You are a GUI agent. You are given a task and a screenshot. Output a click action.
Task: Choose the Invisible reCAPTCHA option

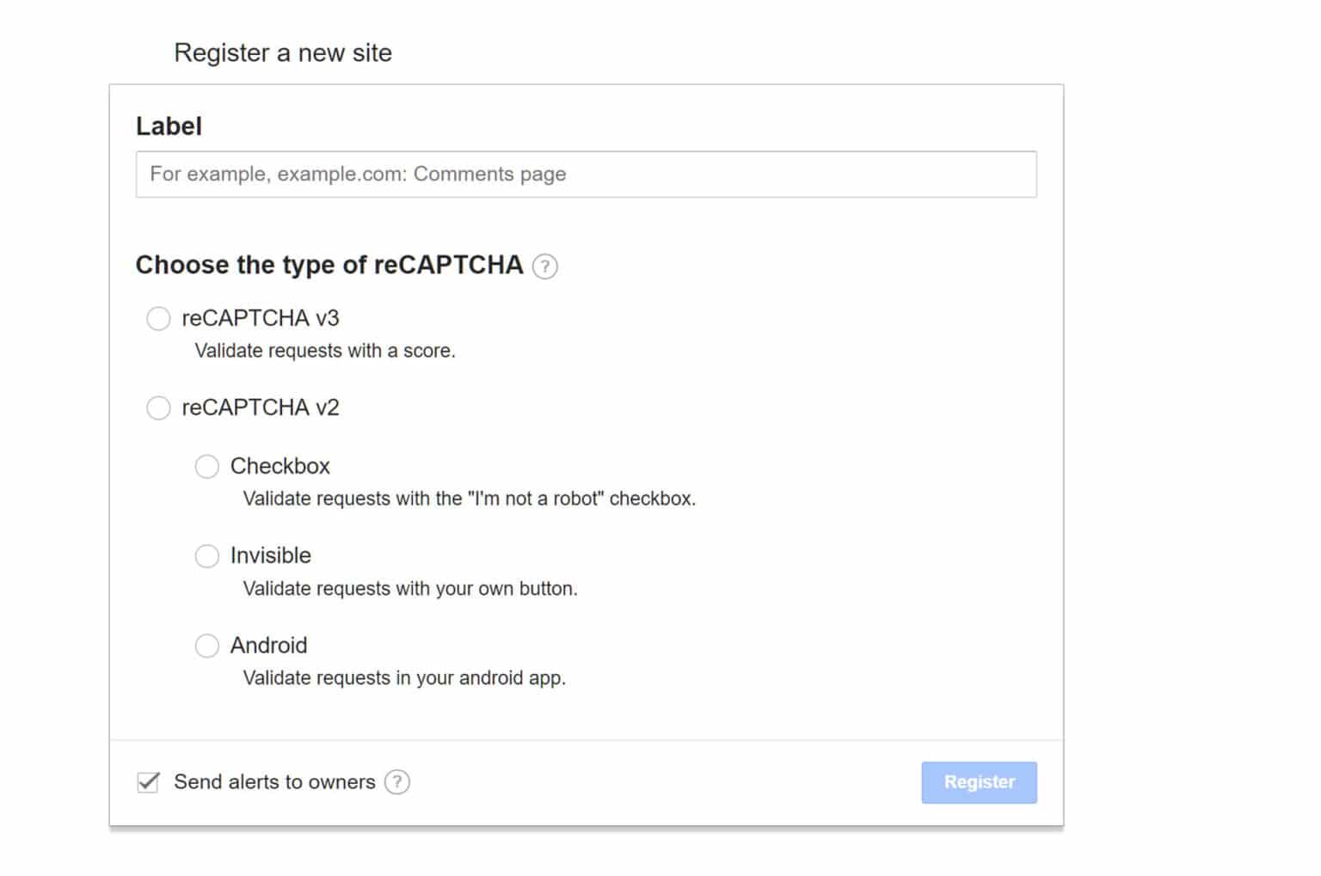point(207,556)
